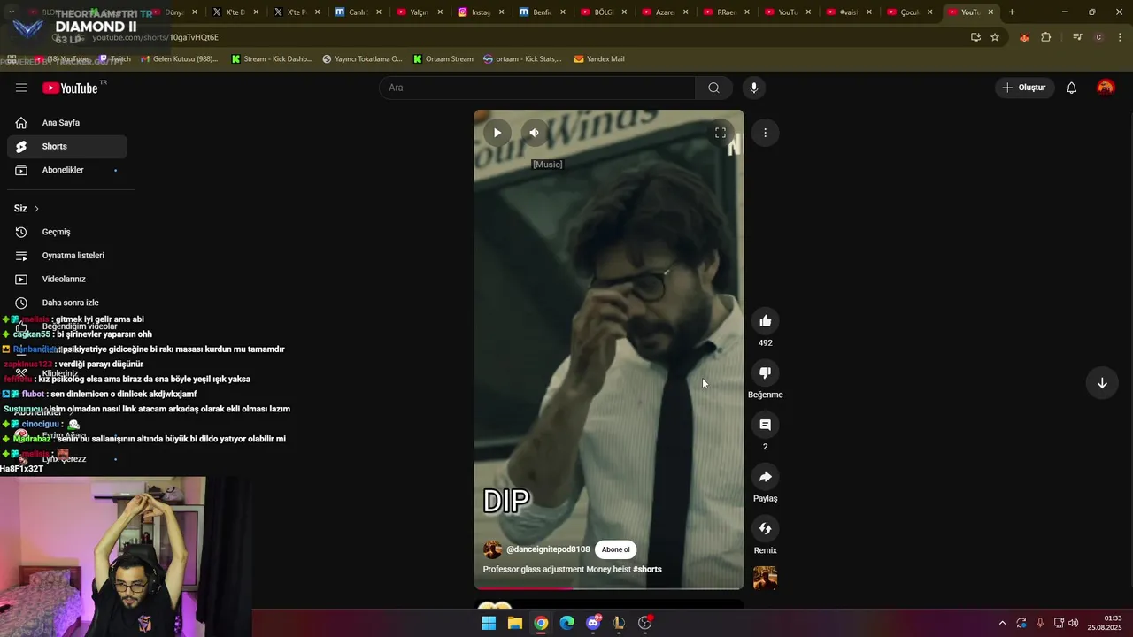The image size is (1133, 637).
Task: Switch to the Yalçın tab
Action: tap(419, 12)
